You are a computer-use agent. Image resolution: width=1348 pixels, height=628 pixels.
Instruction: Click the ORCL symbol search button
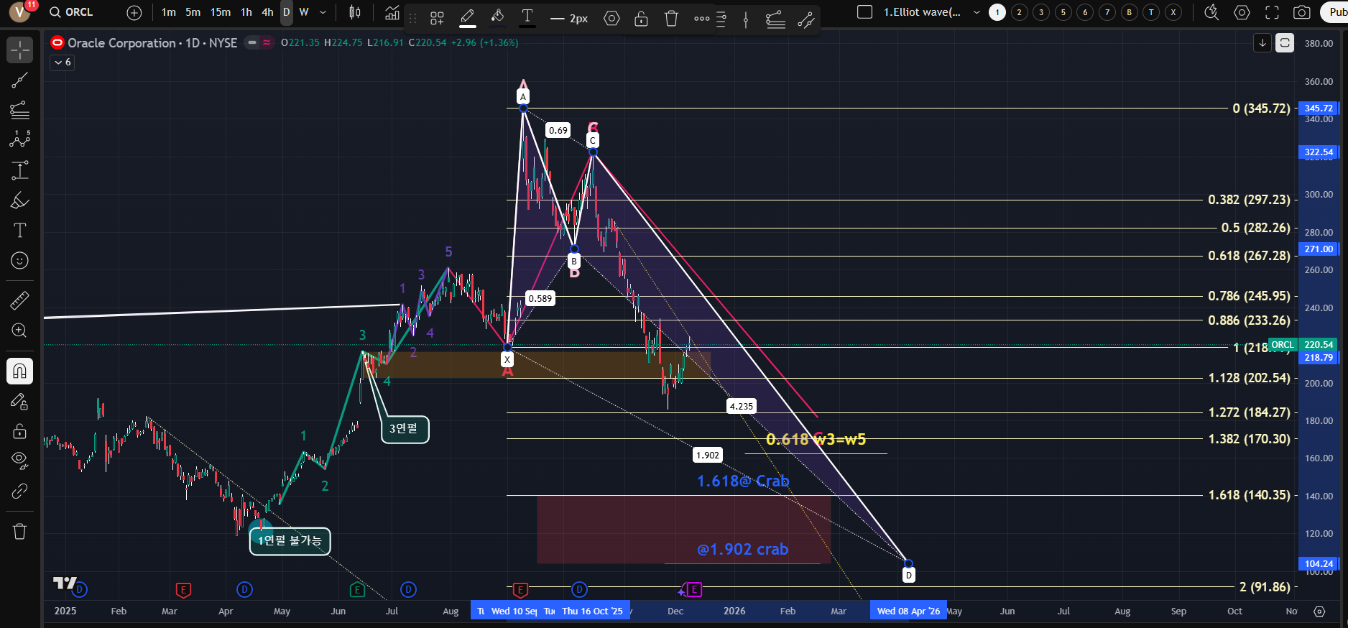coord(72,12)
